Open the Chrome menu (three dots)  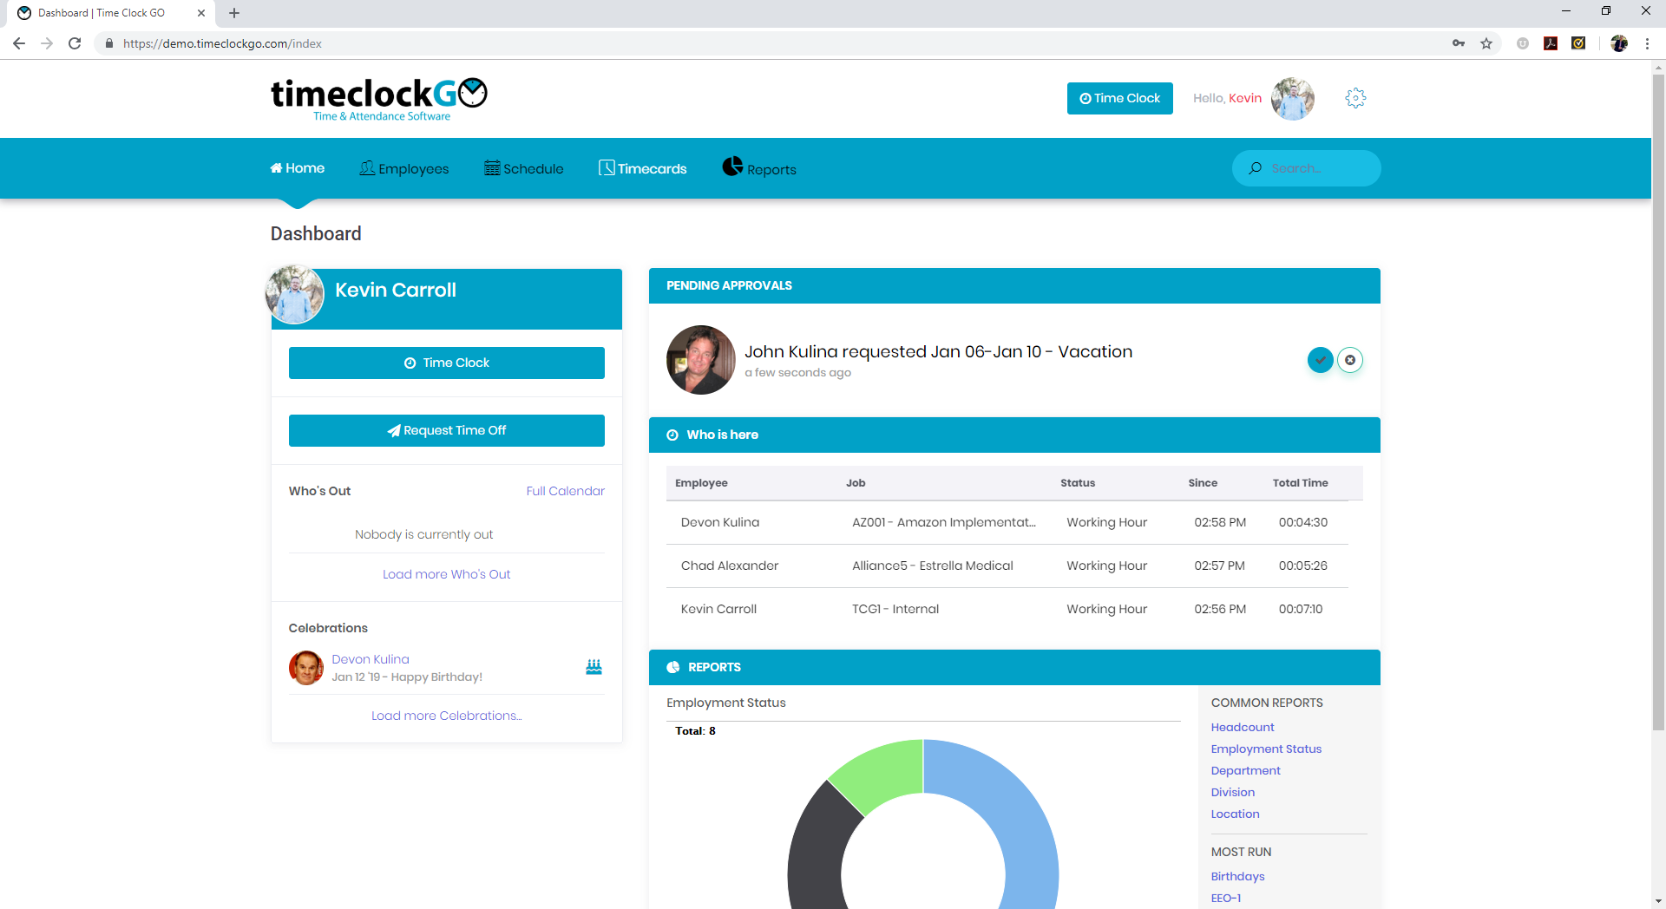[x=1647, y=43]
